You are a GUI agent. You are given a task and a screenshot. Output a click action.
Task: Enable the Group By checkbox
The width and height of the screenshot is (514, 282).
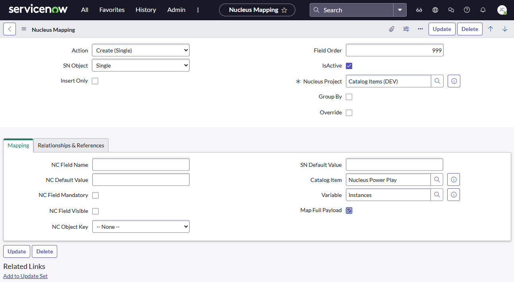click(349, 97)
